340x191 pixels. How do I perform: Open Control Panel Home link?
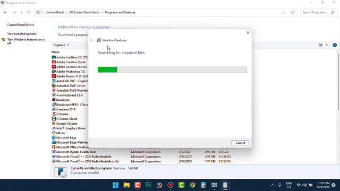(x=21, y=25)
